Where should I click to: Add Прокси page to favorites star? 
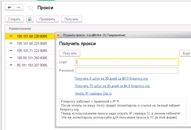(x=30, y=8)
